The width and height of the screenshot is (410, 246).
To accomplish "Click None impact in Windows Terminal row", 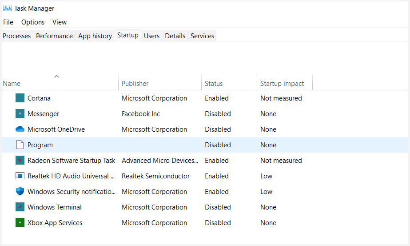I will tap(268, 207).
